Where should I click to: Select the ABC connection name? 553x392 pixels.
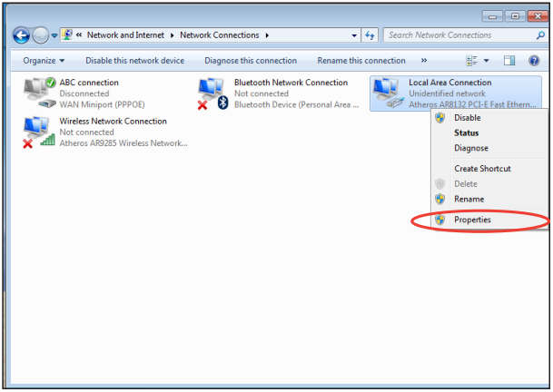pos(89,83)
